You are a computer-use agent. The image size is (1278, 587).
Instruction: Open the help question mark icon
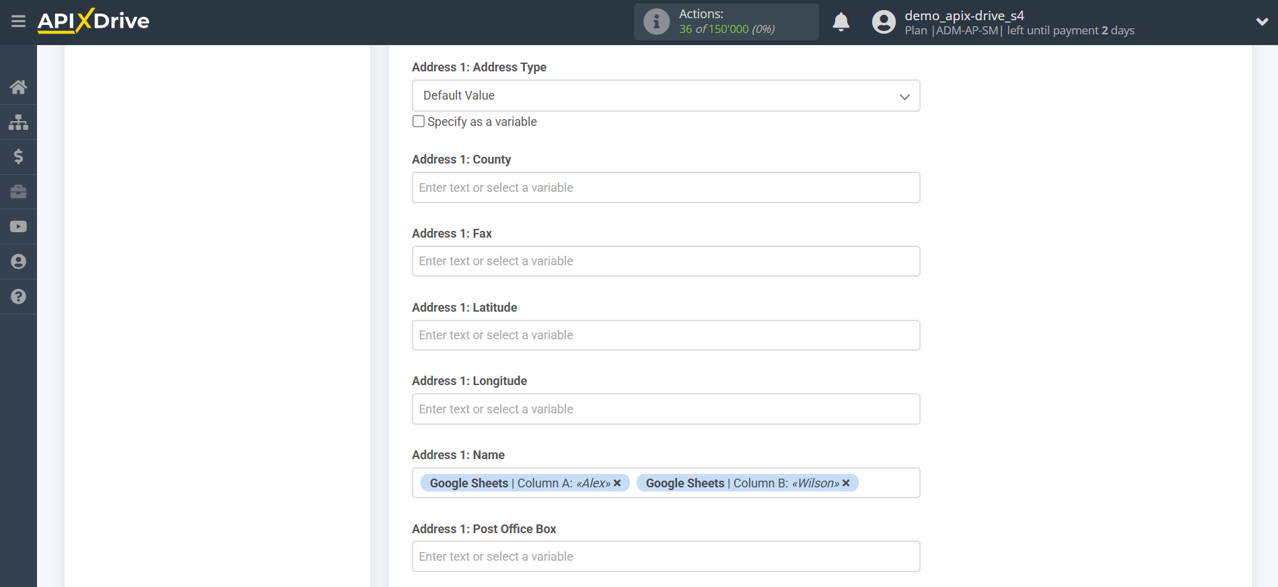[18, 297]
